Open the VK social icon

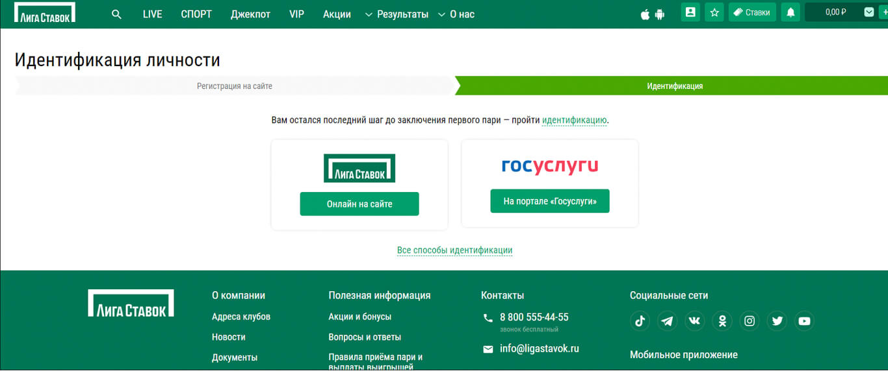(695, 321)
